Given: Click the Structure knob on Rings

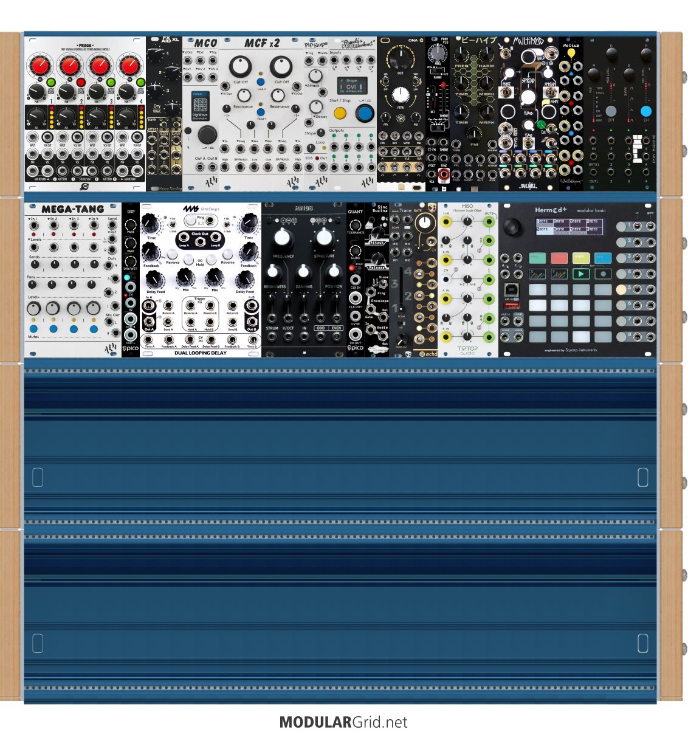Looking at the screenshot, I should (324, 237).
